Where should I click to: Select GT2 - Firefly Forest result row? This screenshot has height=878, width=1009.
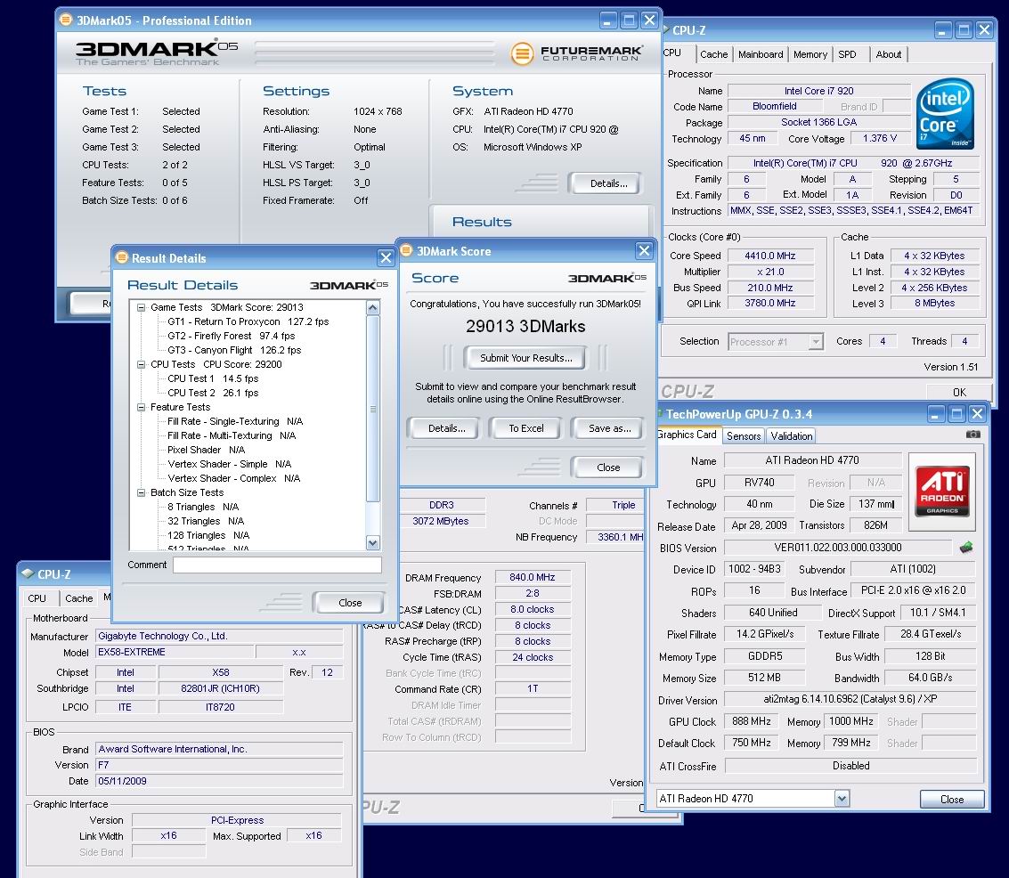tap(231, 336)
